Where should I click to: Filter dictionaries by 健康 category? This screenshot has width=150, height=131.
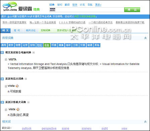61,45
